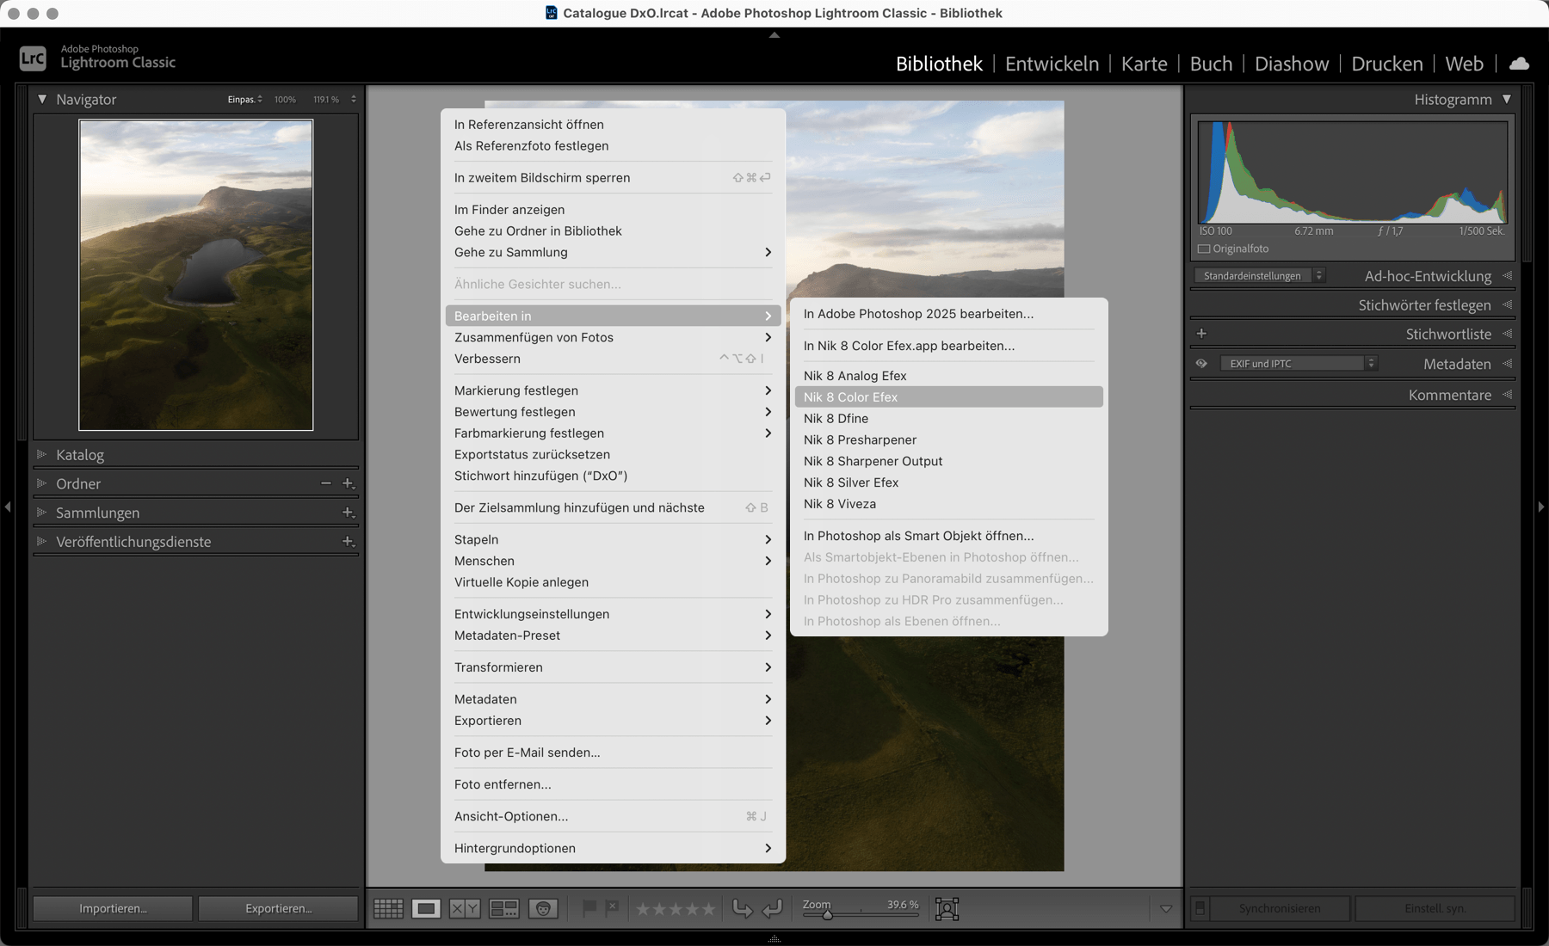Click the histogram graph

pos(1353,172)
